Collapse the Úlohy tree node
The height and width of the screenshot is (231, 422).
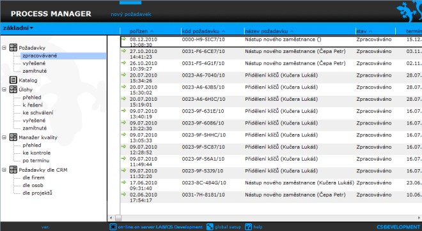(x=4, y=89)
